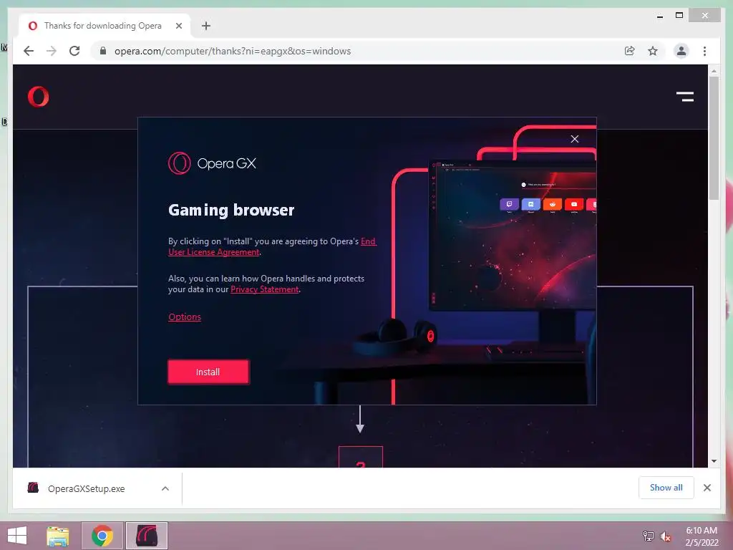Viewport: 733px width, 550px height.
Task: Reload the current page
Action: click(x=74, y=51)
